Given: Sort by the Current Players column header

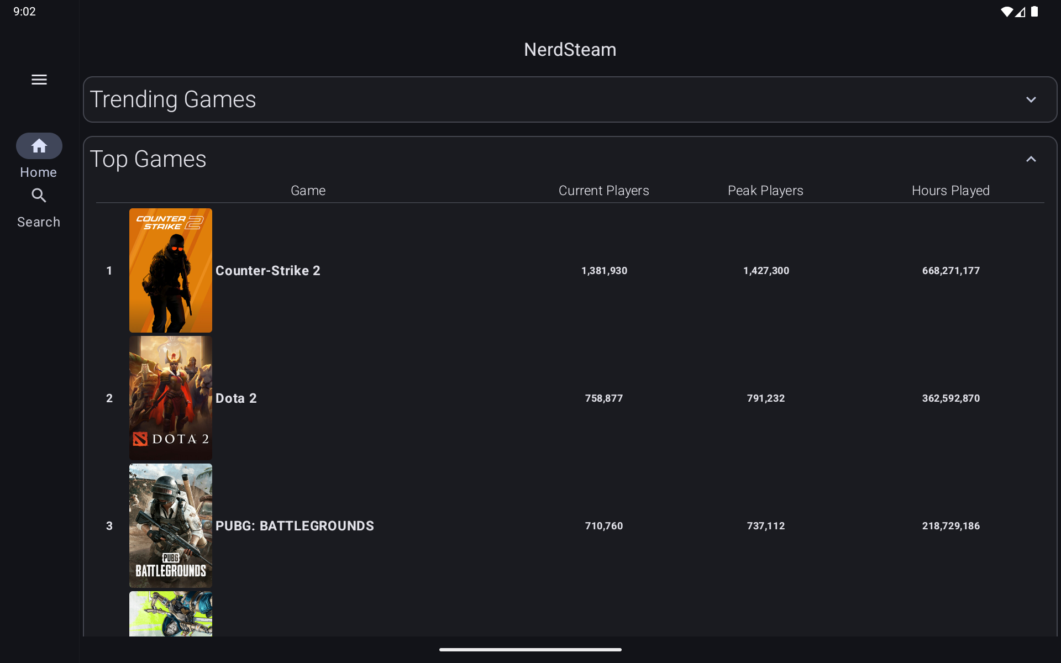Looking at the screenshot, I should pyautogui.click(x=603, y=191).
